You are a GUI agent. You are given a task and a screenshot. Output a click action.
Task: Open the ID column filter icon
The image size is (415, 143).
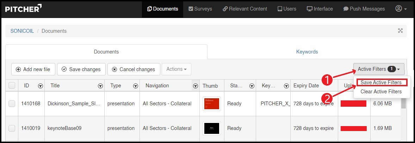pyautogui.click(x=41, y=86)
